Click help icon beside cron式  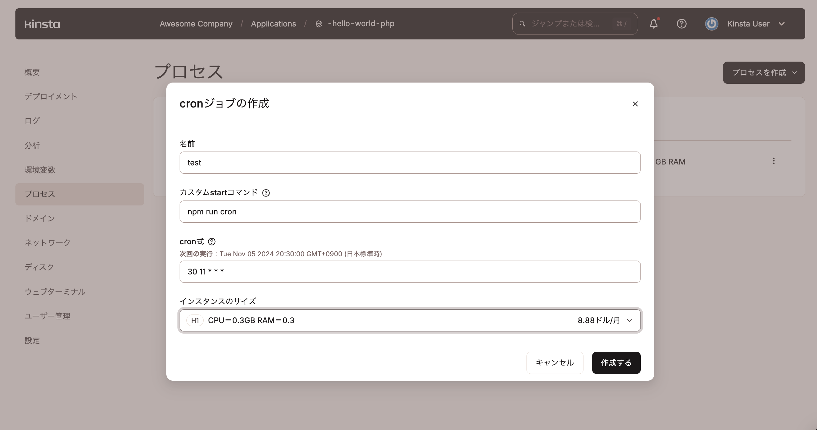[x=212, y=241]
